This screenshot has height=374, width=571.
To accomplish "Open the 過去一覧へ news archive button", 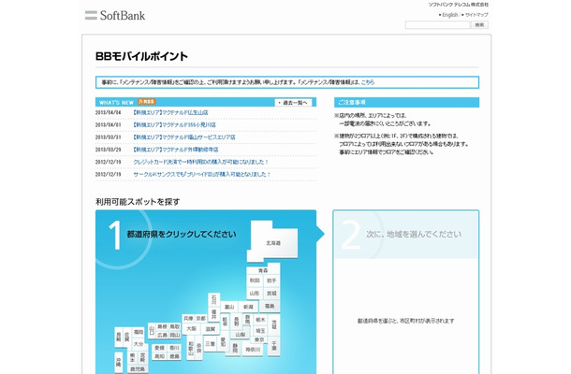I will [293, 103].
